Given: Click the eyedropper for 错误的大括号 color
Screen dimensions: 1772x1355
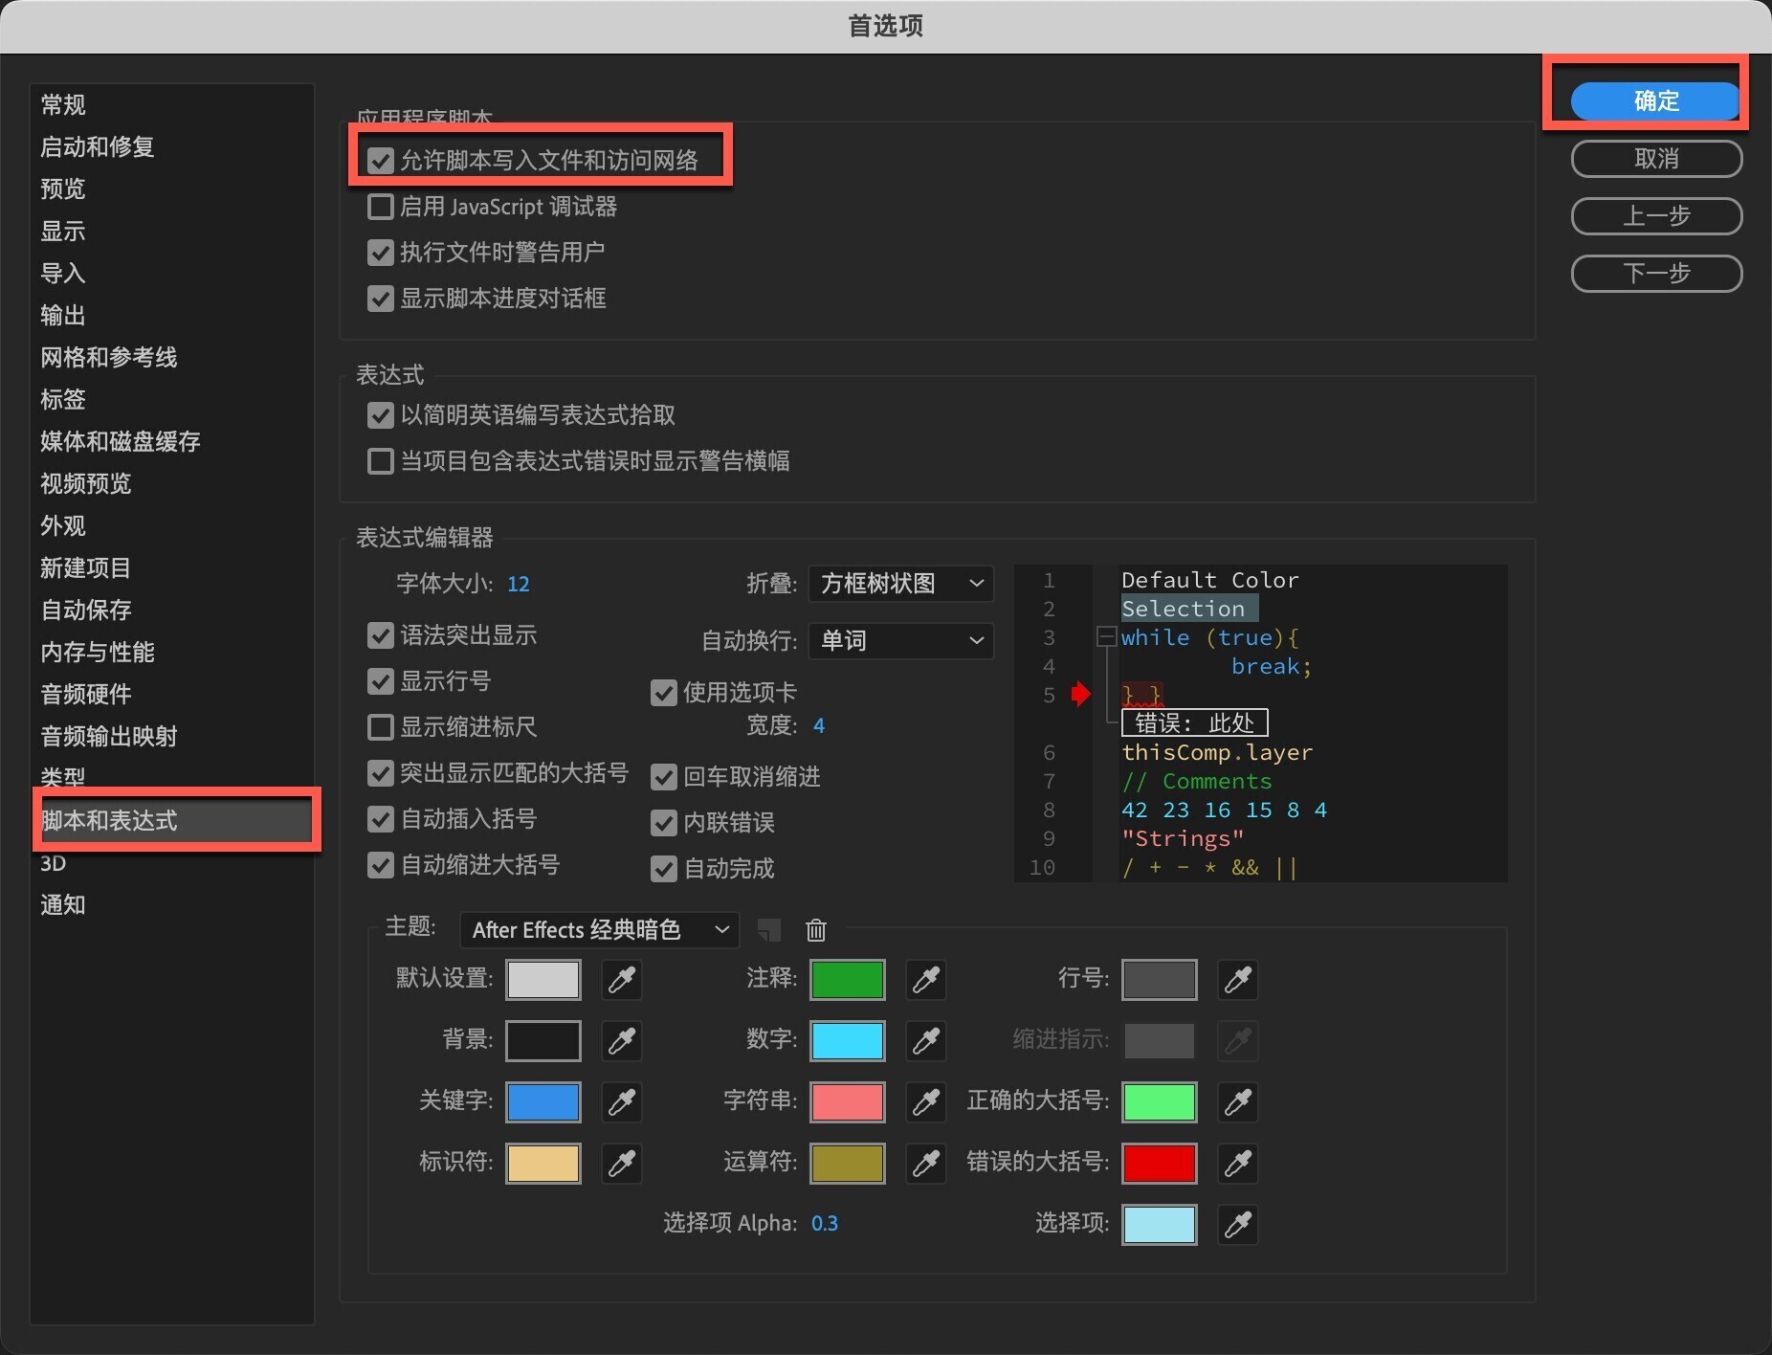Looking at the screenshot, I should point(1238,1164).
